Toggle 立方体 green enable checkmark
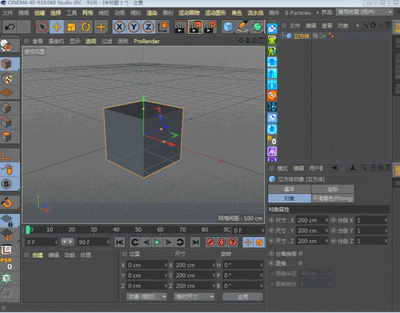The image size is (400, 313). [324, 36]
